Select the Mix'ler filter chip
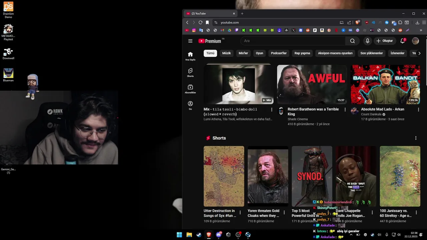Screen dimensions: 427x240 coord(243,53)
